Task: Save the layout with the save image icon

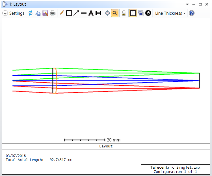Action: click(45, 13)
